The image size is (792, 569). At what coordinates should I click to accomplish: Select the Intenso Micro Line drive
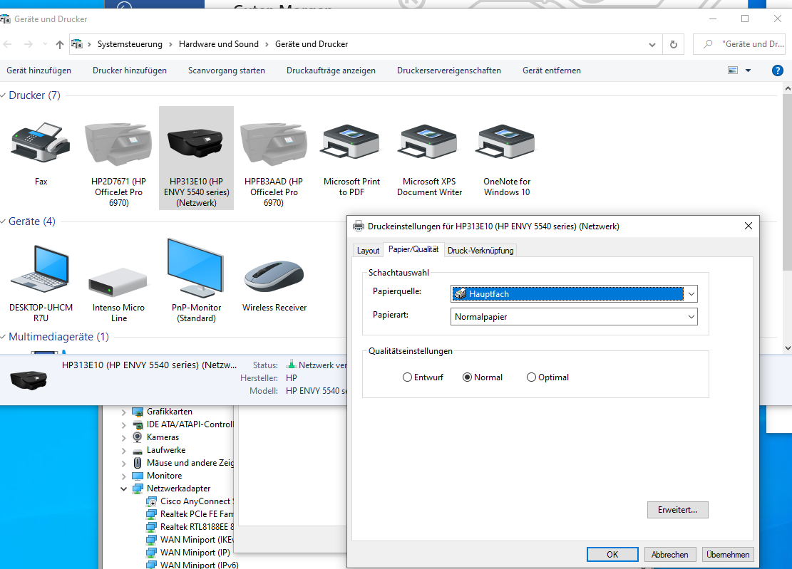point(119,281)
